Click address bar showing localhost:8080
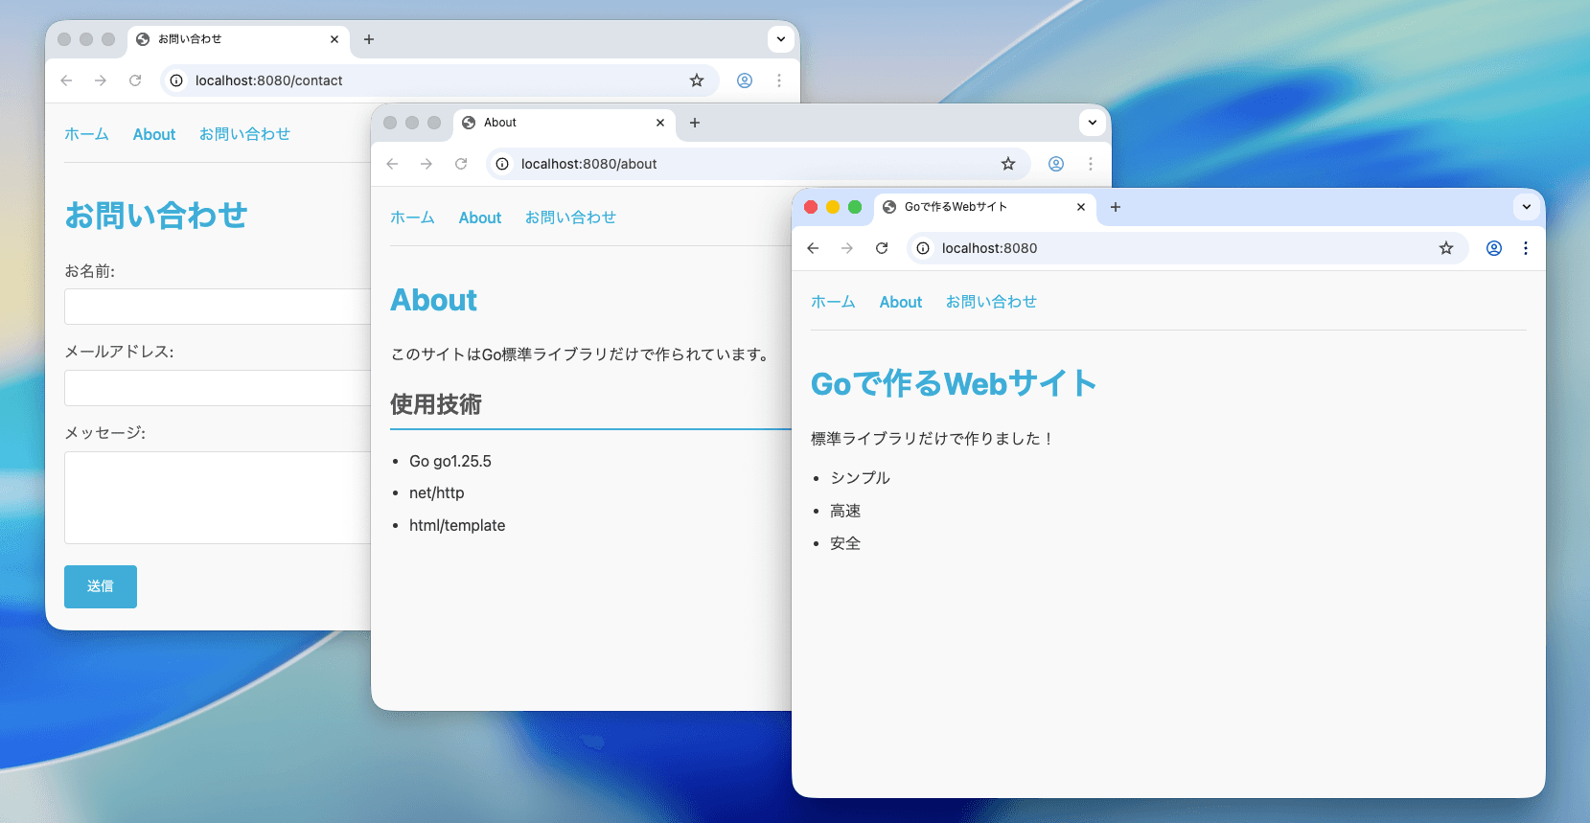1590x823 pixels. [1187, 248]
